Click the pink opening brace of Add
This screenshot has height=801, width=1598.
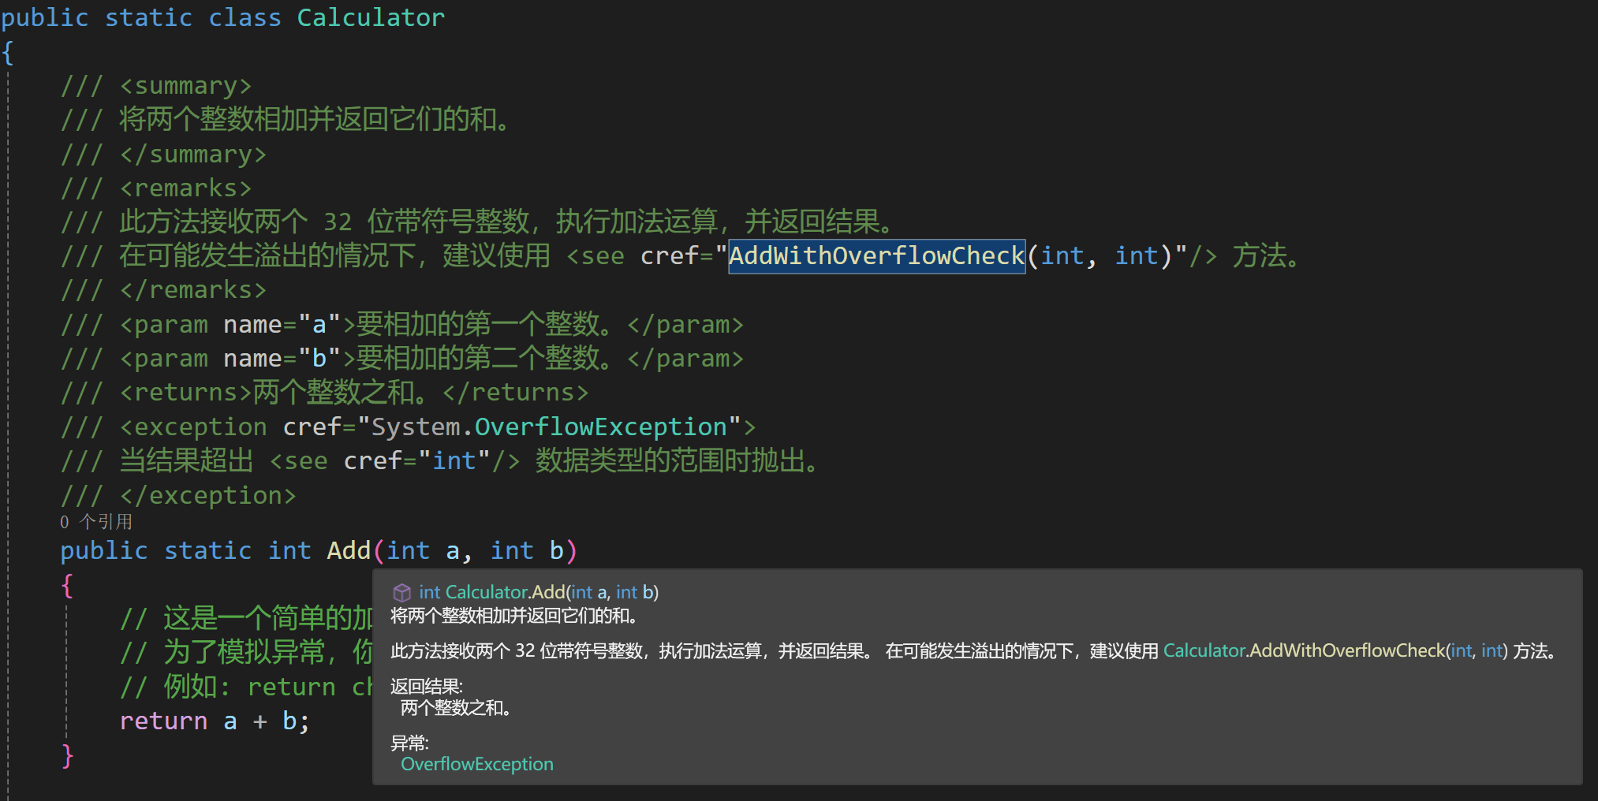tap(67, 585)
